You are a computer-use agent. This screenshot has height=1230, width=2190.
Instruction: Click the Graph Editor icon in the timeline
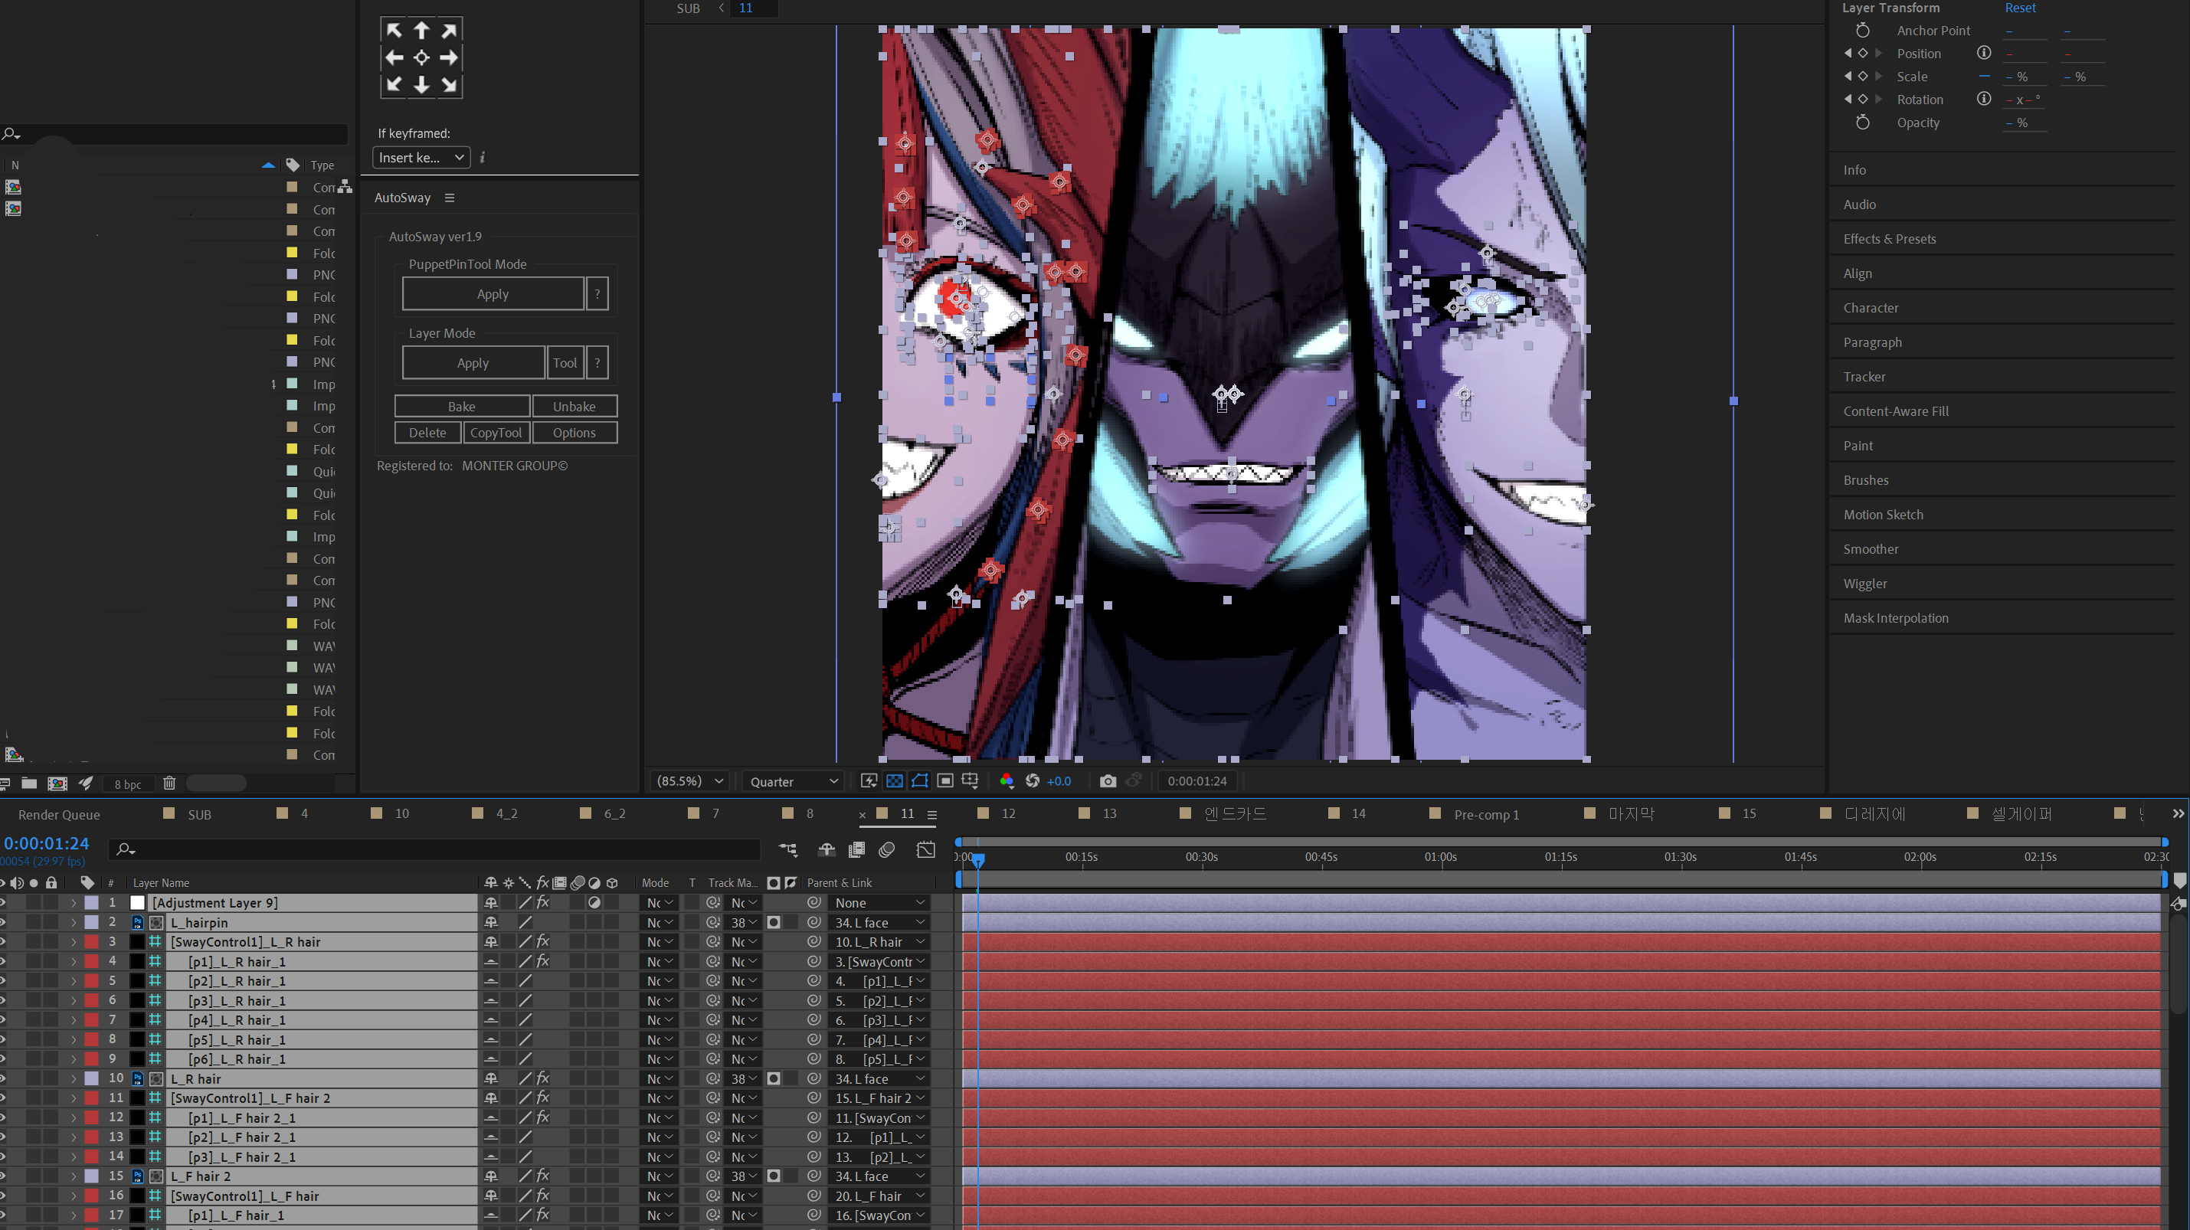tap(926, 849)
